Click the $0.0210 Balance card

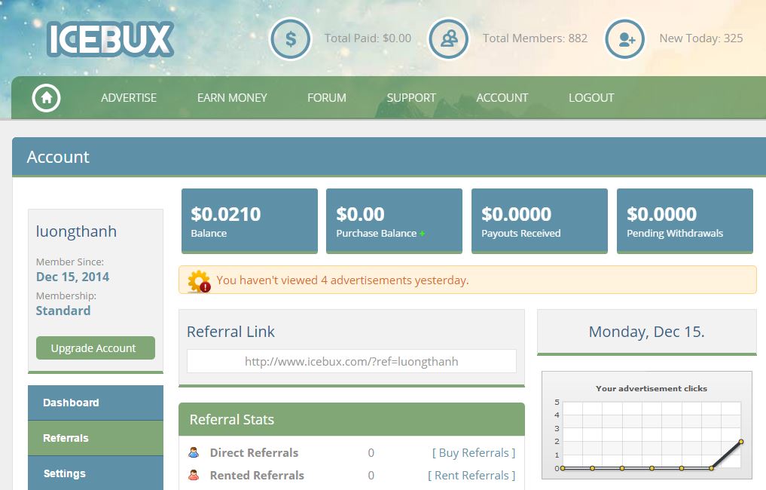point(249,221)
